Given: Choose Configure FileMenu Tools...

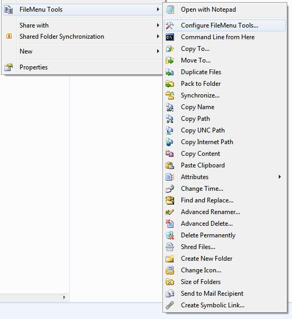Looking at the screenshot, I should coord(225,25).
